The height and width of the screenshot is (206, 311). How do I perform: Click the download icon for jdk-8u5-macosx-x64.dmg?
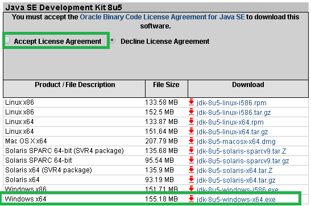click(191, 141)
